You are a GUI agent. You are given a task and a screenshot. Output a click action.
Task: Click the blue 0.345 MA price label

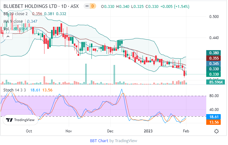(x=214, y=64)
